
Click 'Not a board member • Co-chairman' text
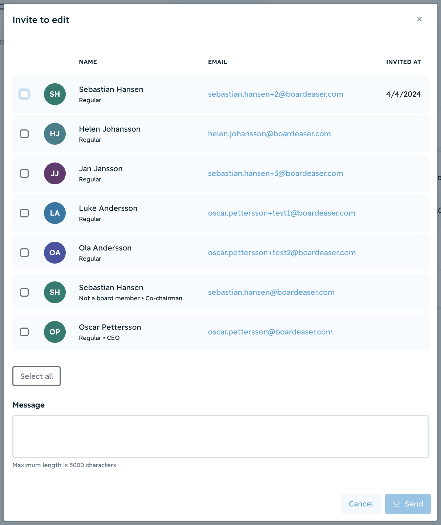click(131, 298)
